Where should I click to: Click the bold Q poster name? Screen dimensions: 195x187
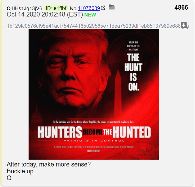pos(9,8)
